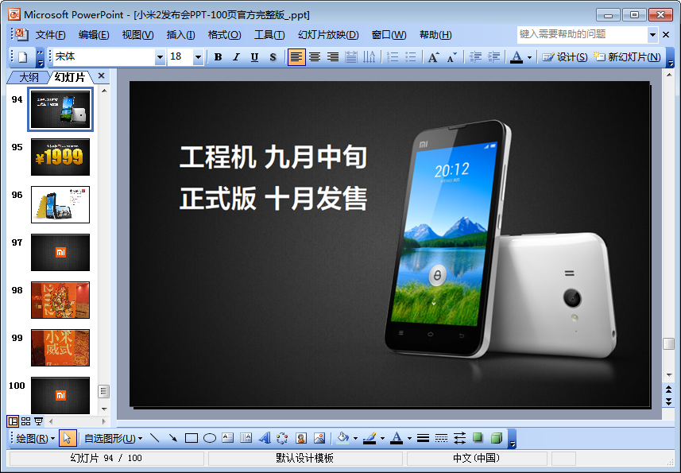The image size is (681, 473).
Task: Open the 格式(O) menu
Action: coord(224,35)
